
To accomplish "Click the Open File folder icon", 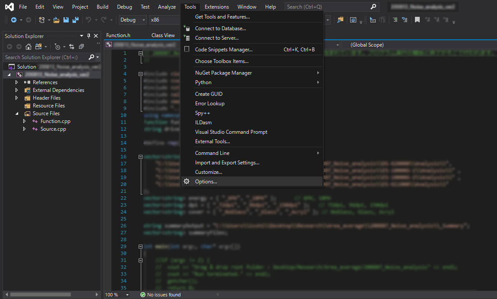I will (x=56, y=20).
